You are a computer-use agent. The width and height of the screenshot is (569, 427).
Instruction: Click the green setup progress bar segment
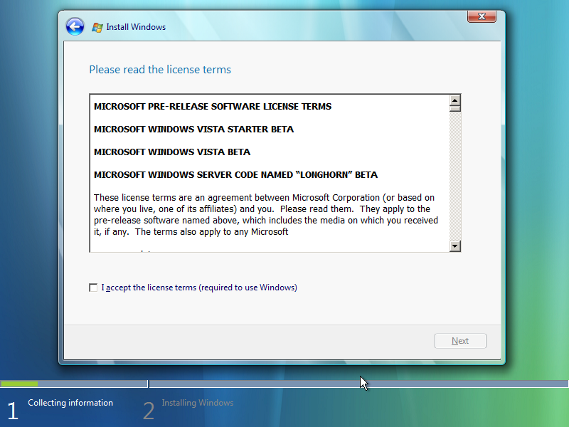19,384
